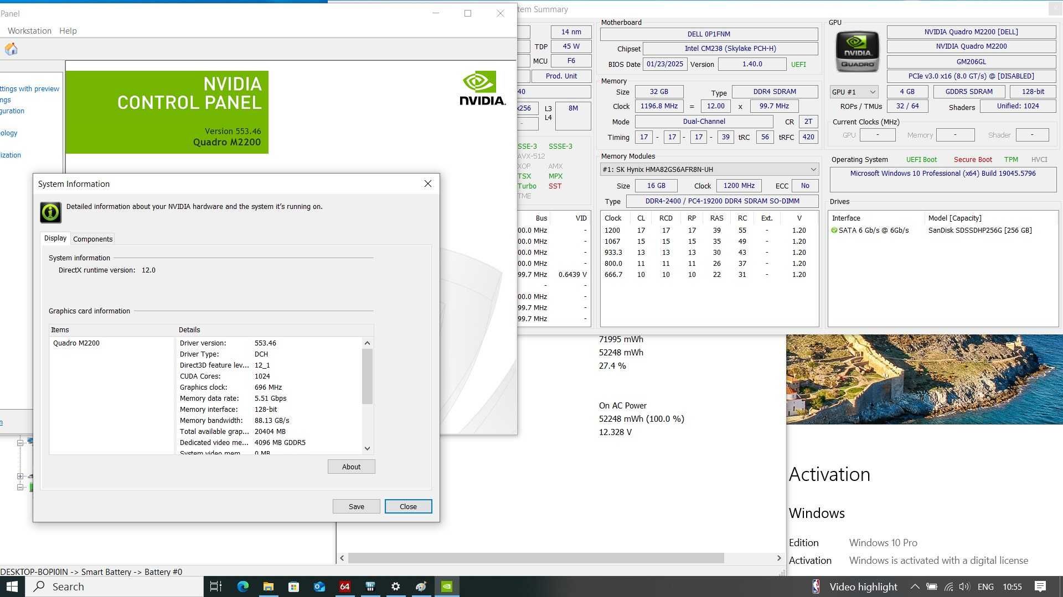Collapse the bottom battery tree node
This screenshot has height=597, width=1063.
pos(20,487)
